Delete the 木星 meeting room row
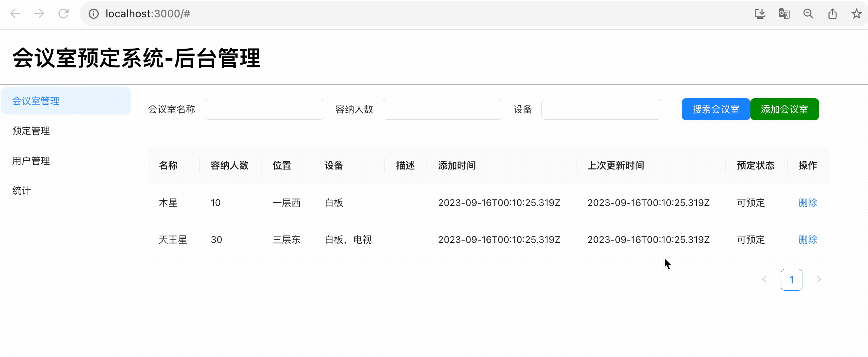 [807, 203]
